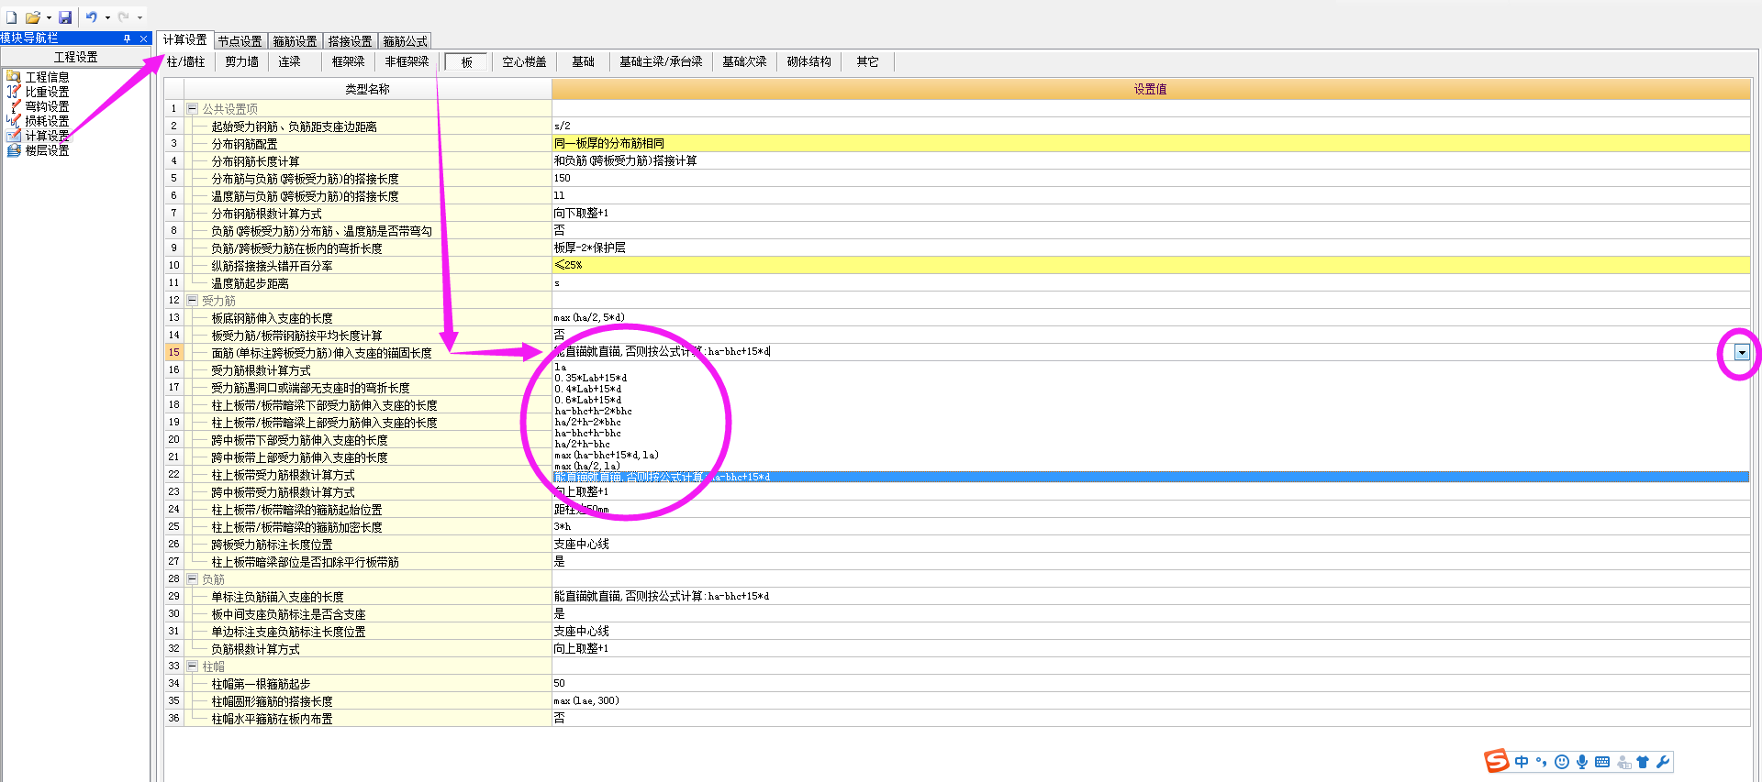
Task: Open 损耗设置 in the navigation tree
Action: 47,121
